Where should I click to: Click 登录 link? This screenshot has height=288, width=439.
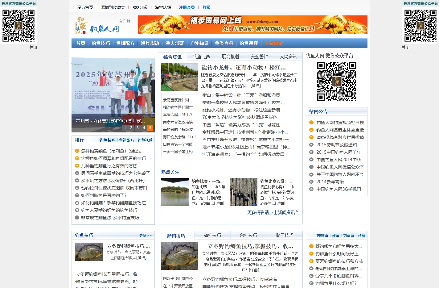[207, 7]
